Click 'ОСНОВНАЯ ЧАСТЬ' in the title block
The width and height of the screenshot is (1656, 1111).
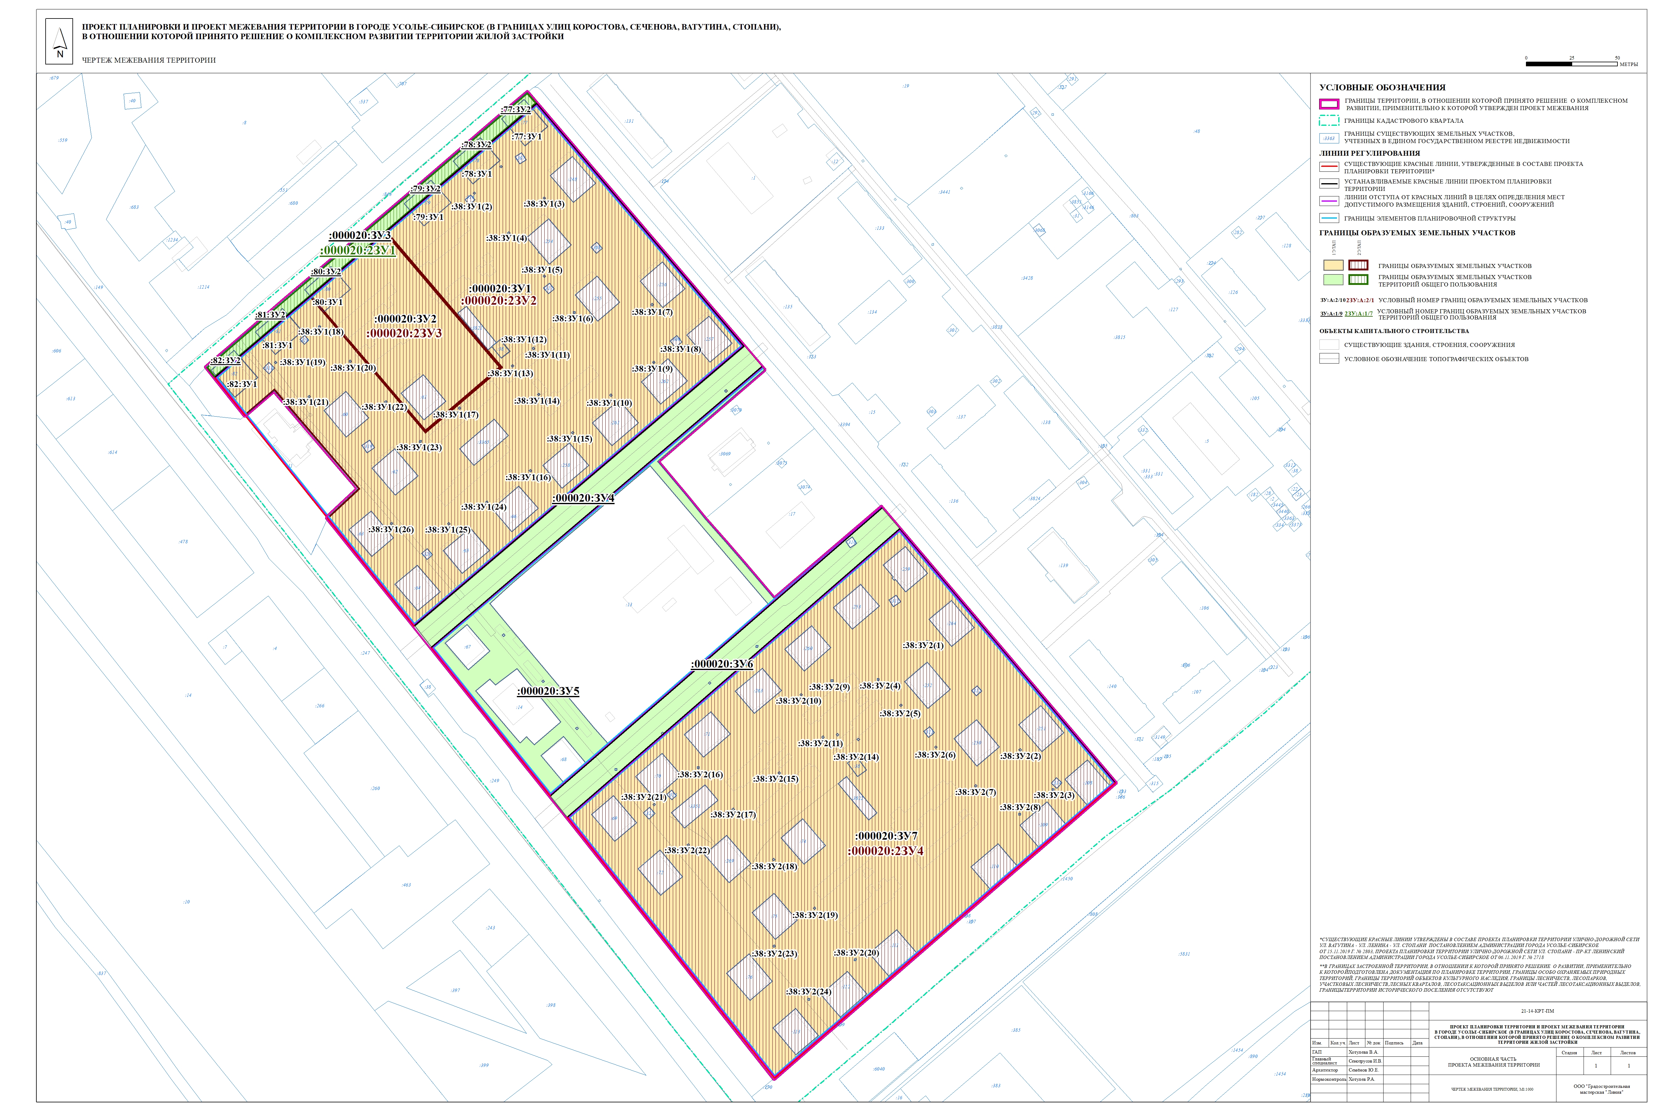pyautogui.click(x=1493, y=1059)
